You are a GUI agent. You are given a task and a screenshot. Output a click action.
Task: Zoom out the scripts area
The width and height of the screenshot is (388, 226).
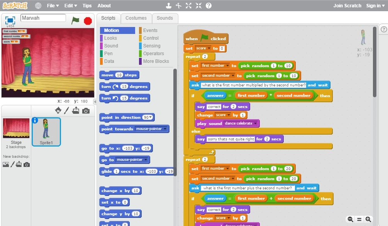coord(350,219)
